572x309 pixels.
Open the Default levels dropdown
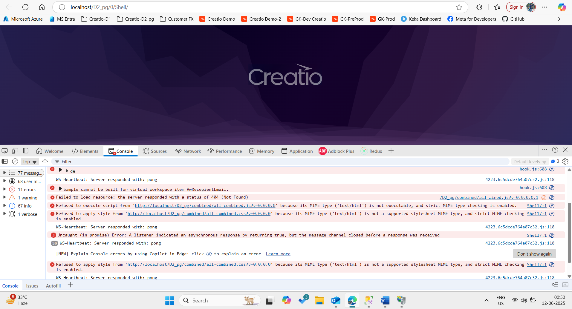click(x=530, y=162)
